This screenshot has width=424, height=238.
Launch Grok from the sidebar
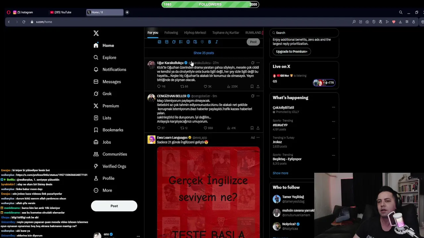click(103, 94)
